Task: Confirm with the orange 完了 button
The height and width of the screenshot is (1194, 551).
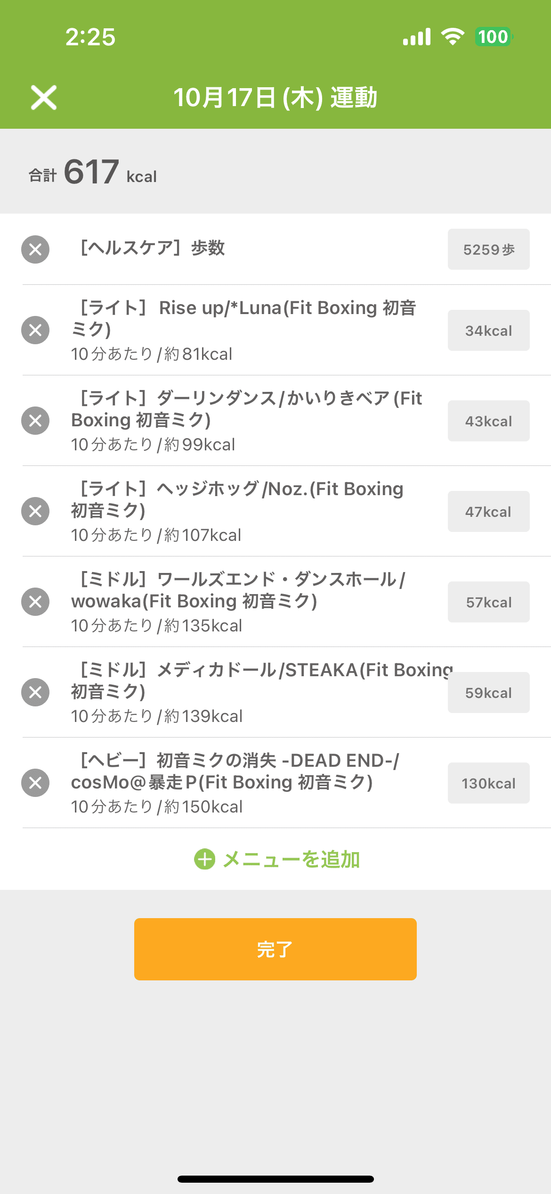Action: click(x=275, y=949)
